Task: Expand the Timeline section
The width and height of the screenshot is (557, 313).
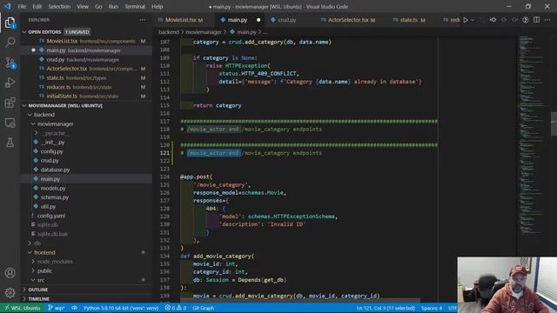Action: tap(24, 299)
